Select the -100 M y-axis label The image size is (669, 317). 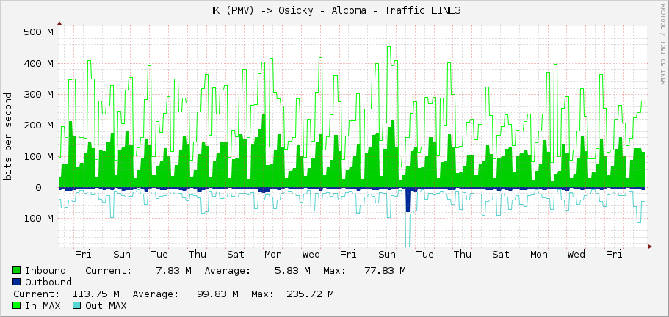coord(35,219)
